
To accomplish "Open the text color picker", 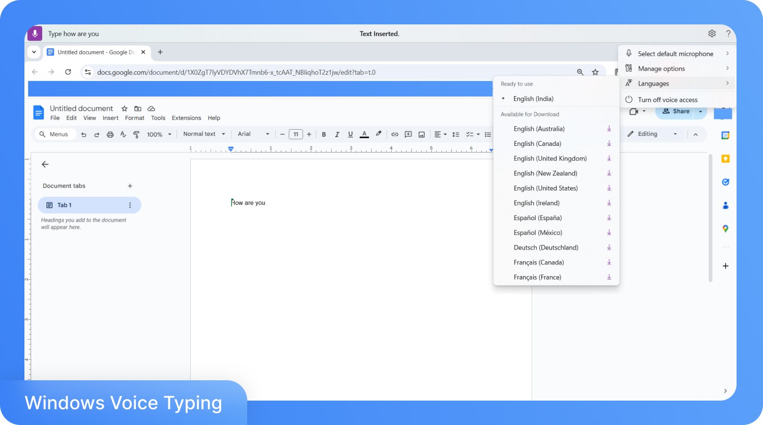I will (364, 134).
